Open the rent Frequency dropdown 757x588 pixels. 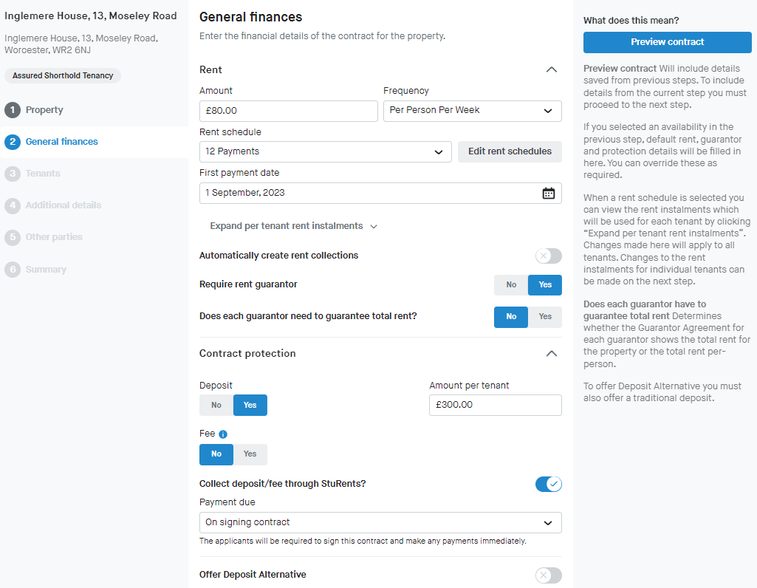(472, 111)
